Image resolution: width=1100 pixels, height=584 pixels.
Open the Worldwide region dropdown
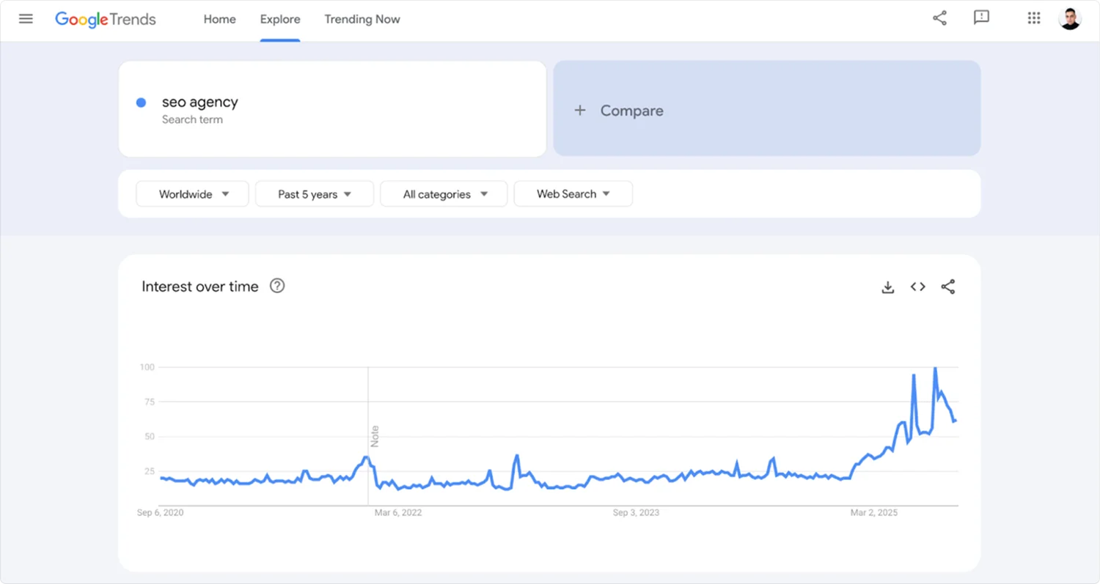[191, 193]
